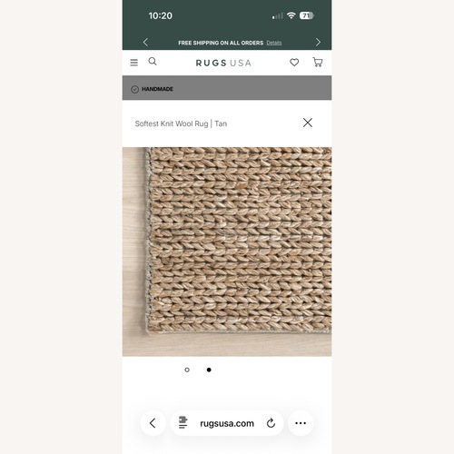Screen dimensions: 454x454
Task: Open browser more options menu
Action: 301,423
